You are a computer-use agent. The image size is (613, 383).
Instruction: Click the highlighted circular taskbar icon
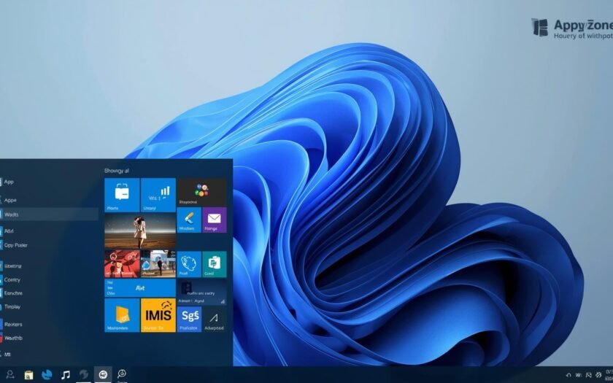pyautogui.click(x=103, y=374)
